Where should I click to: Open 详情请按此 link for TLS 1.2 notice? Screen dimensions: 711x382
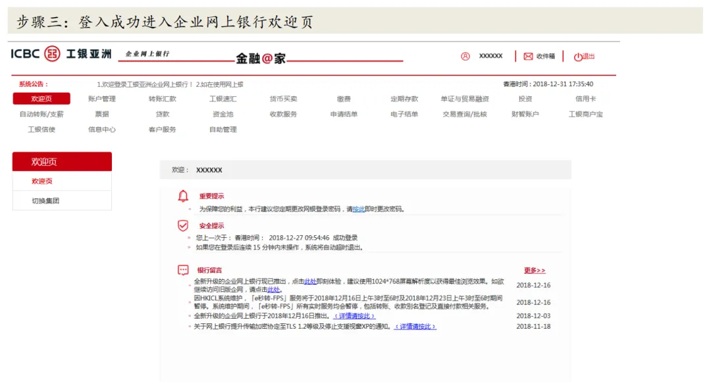415,327
